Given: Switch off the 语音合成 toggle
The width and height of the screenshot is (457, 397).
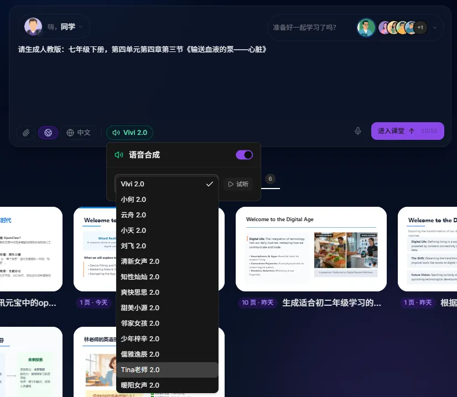Looking at the screenshot, I should tap(244, 155).
